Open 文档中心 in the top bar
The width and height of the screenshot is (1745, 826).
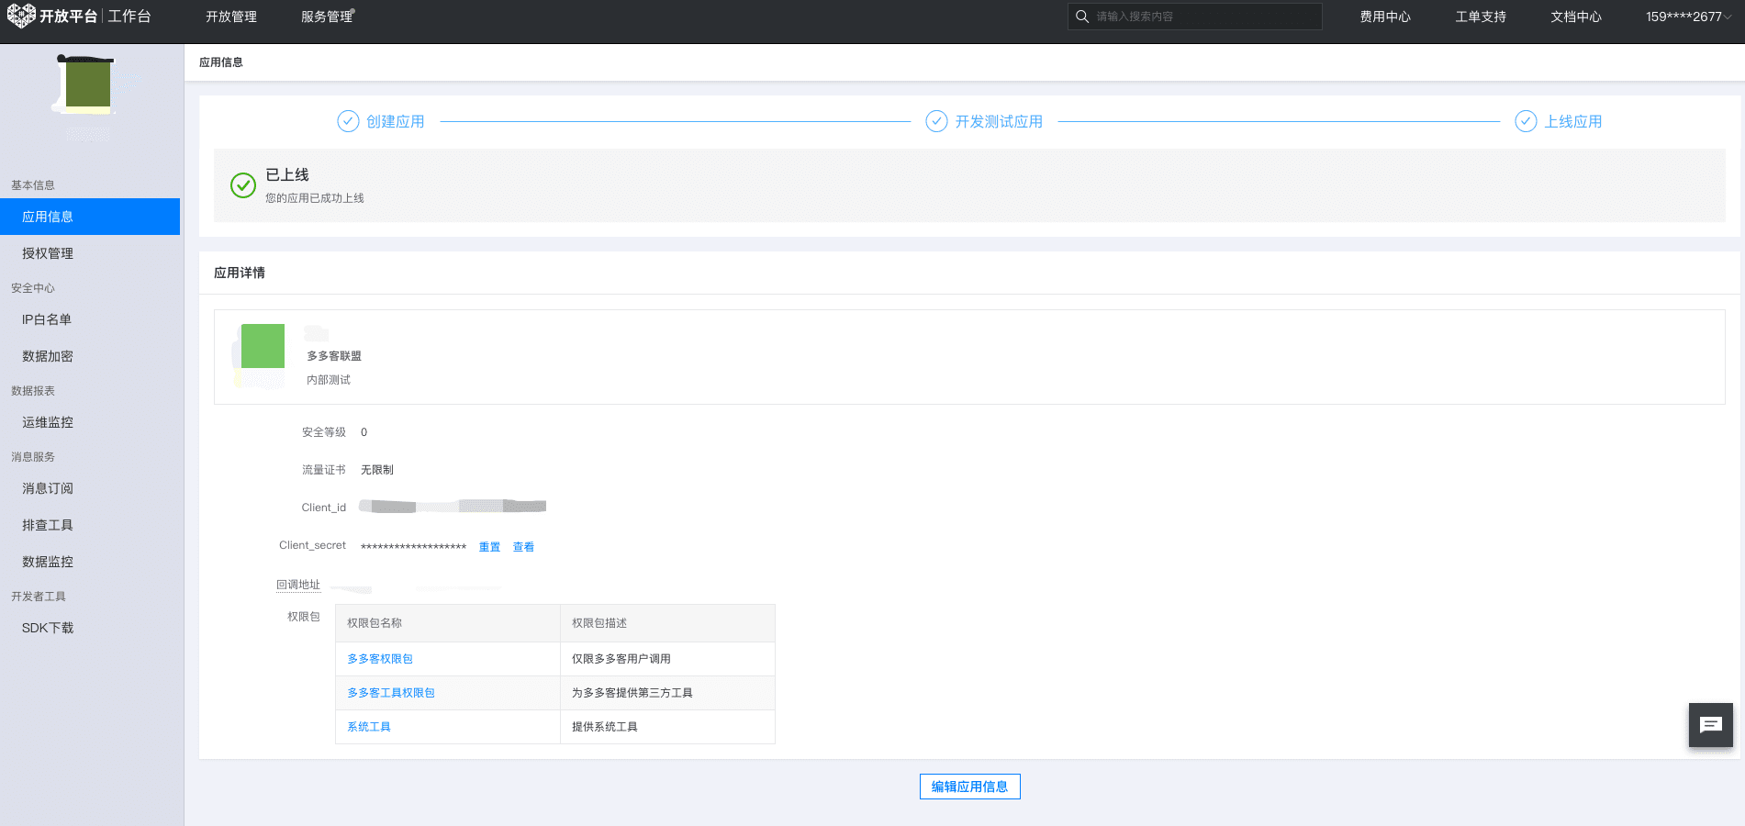(1575, 17)
